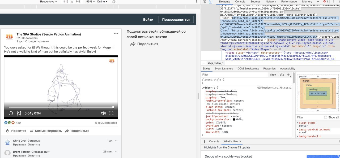Open the 5 комментариев link
340x158 pixels.
[x=106, y=123]
